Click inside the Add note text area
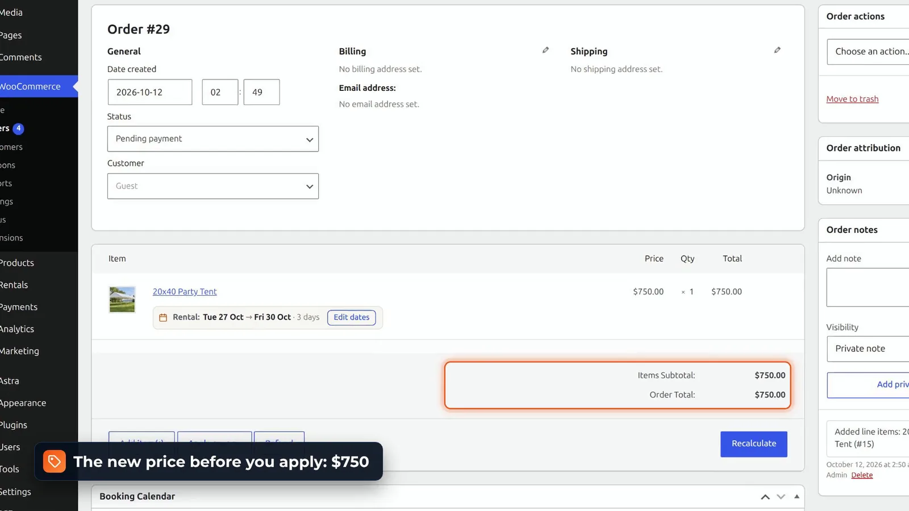This screenshot has height=511, width=909. coord(868,287)
